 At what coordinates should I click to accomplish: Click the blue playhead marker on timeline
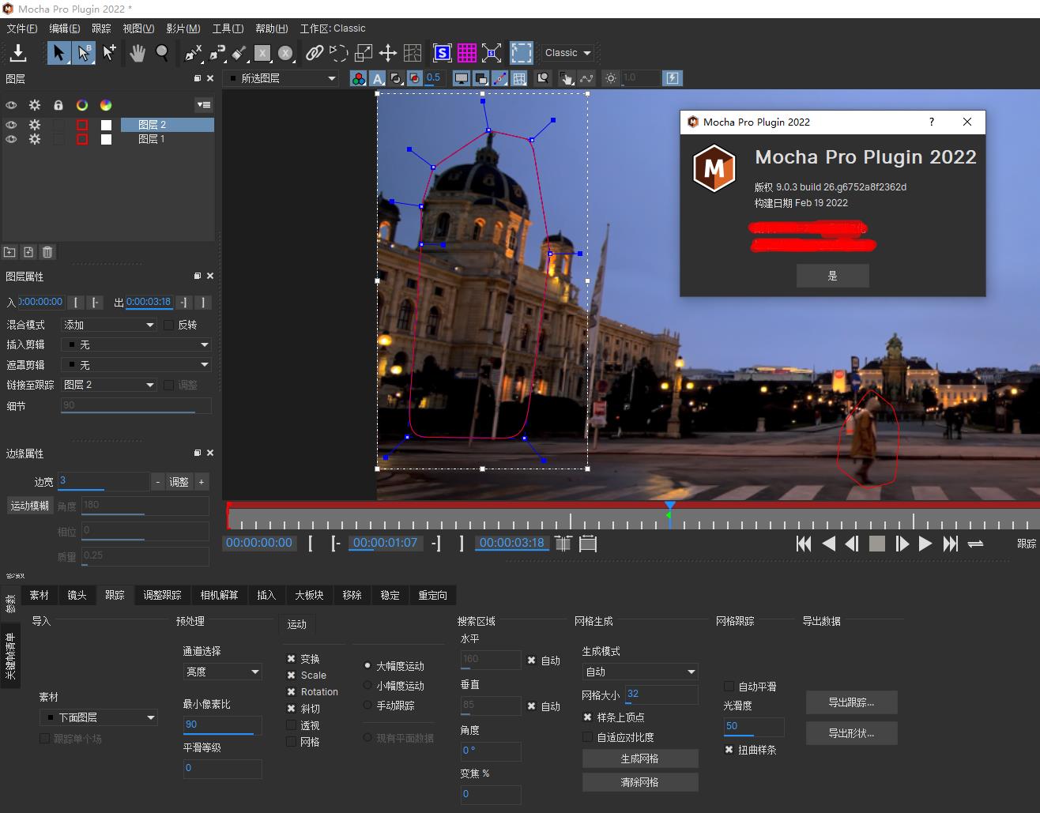click(670, 506)
